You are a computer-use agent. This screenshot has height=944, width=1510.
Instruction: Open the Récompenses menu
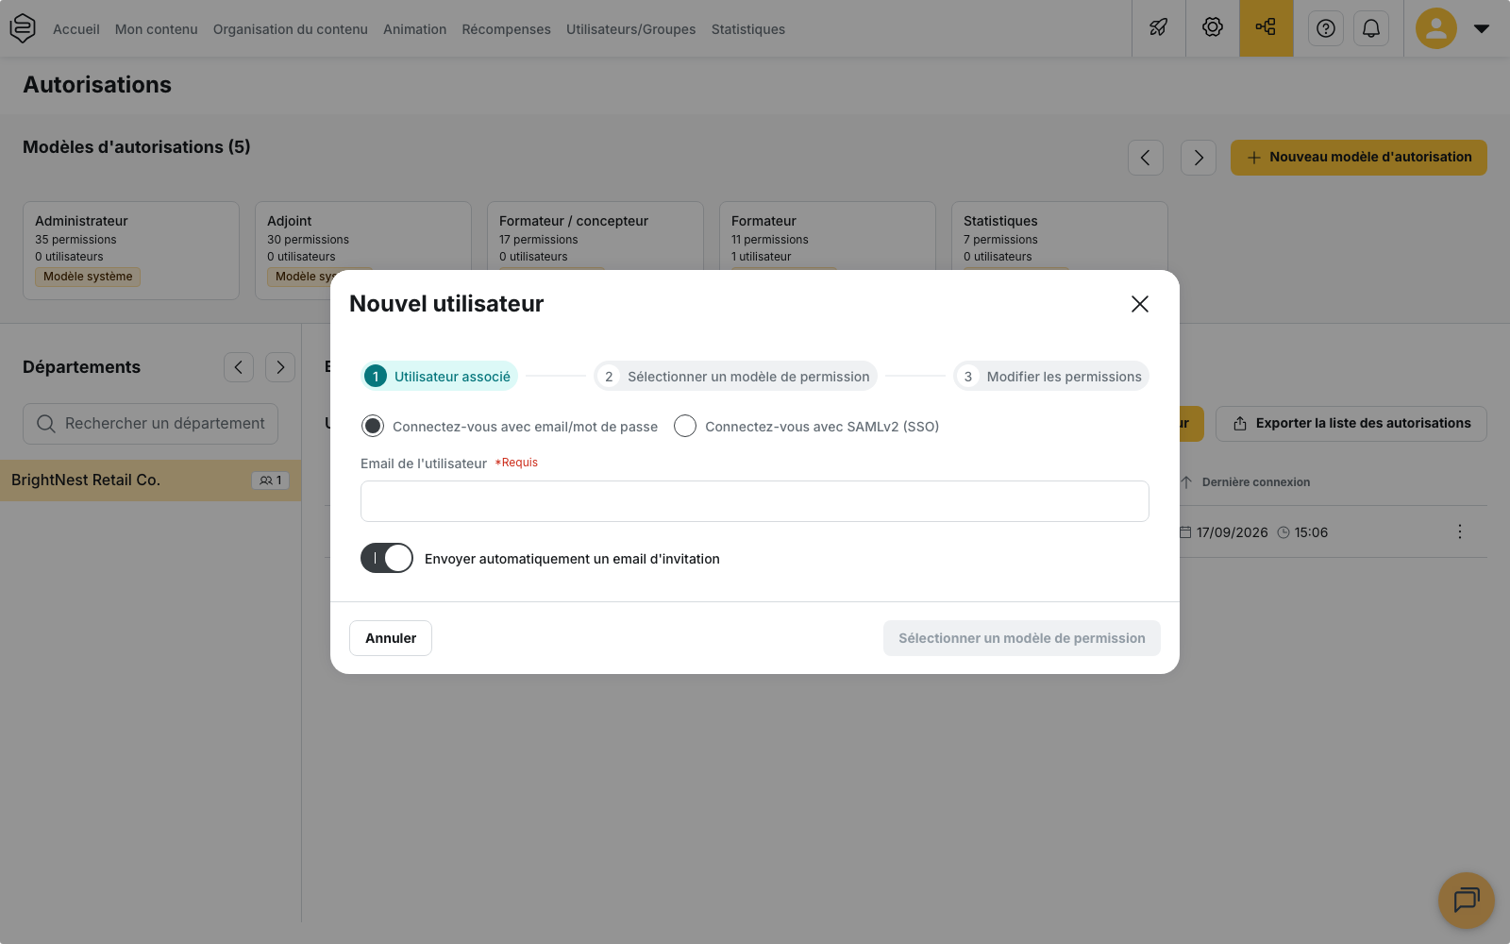[507, 29]
